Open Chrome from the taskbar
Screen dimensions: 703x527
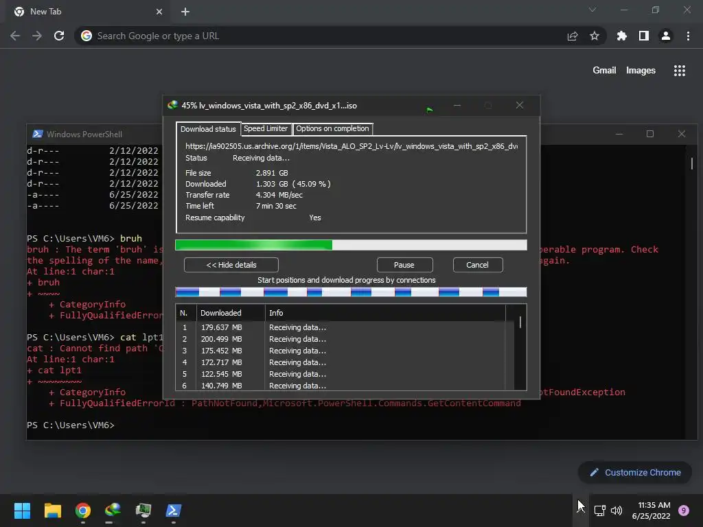83,511
